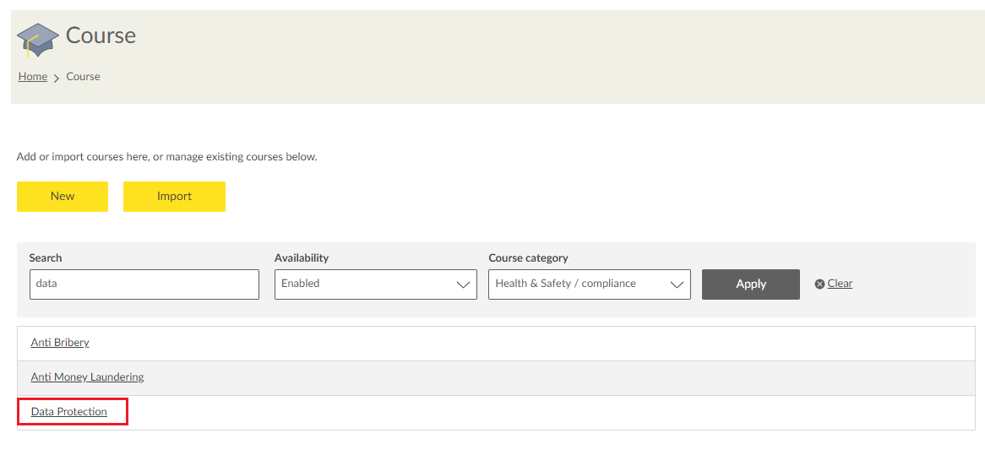The width and height of the screenshot is (985, 455).
Task: Click the 'Course category' label
Action: (x=528, y=258)
